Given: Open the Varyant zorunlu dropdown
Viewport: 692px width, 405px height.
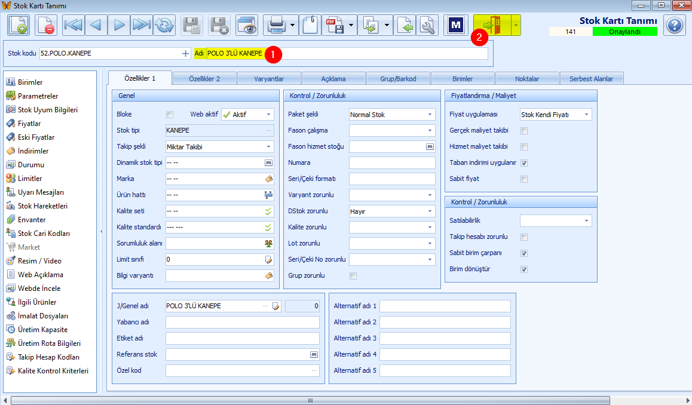Looking at the screenshot, I should coord(430,195).
